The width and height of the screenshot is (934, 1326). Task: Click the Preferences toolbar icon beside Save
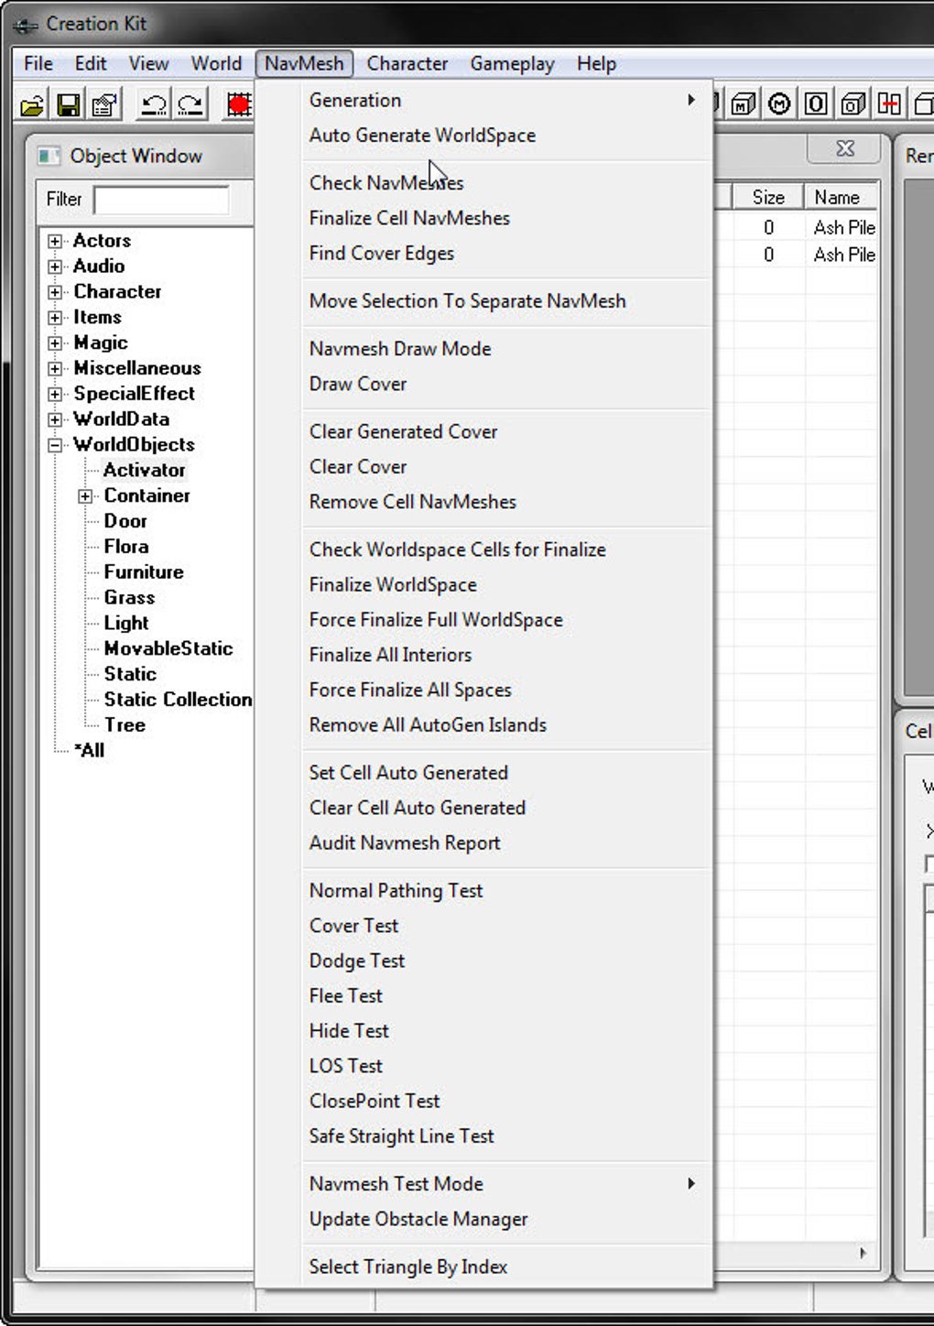coord(105,105)
